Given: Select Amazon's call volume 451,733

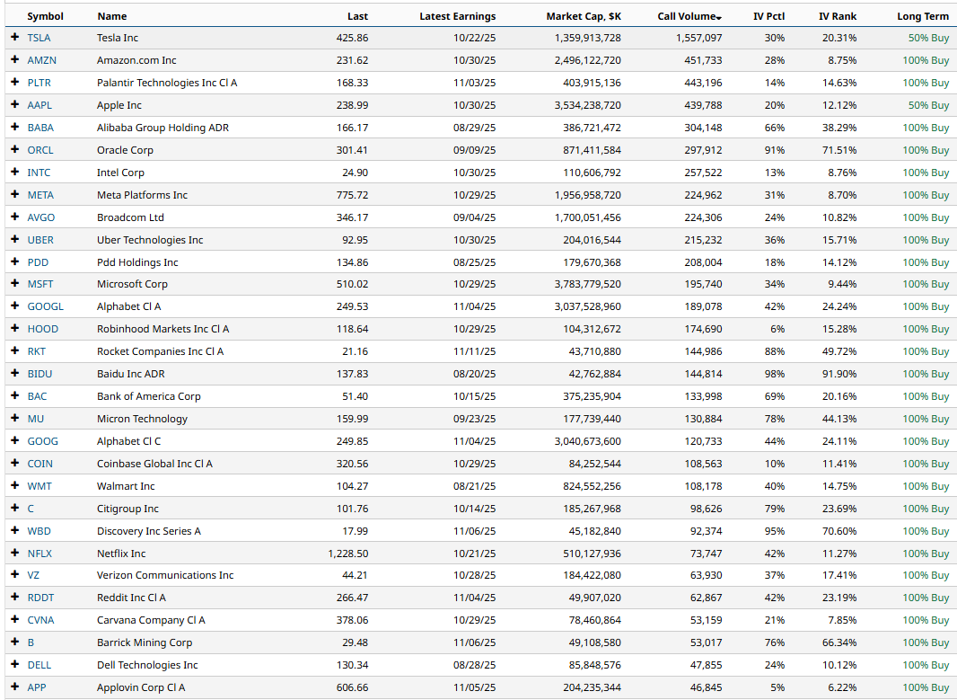Looking at the screenshot, I should (703, 60).
